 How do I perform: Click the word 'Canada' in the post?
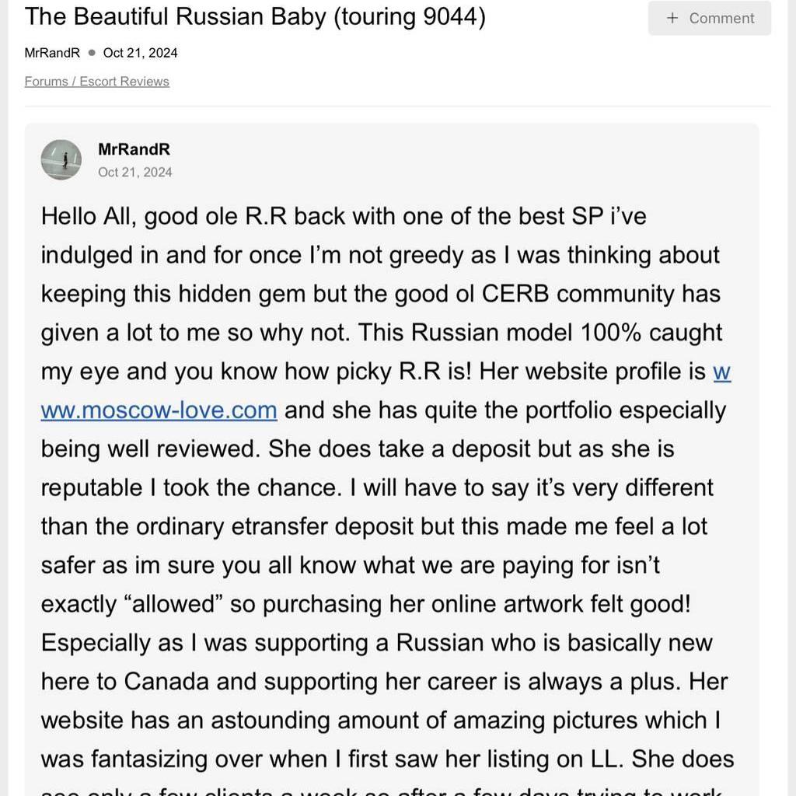coord(166,682)
